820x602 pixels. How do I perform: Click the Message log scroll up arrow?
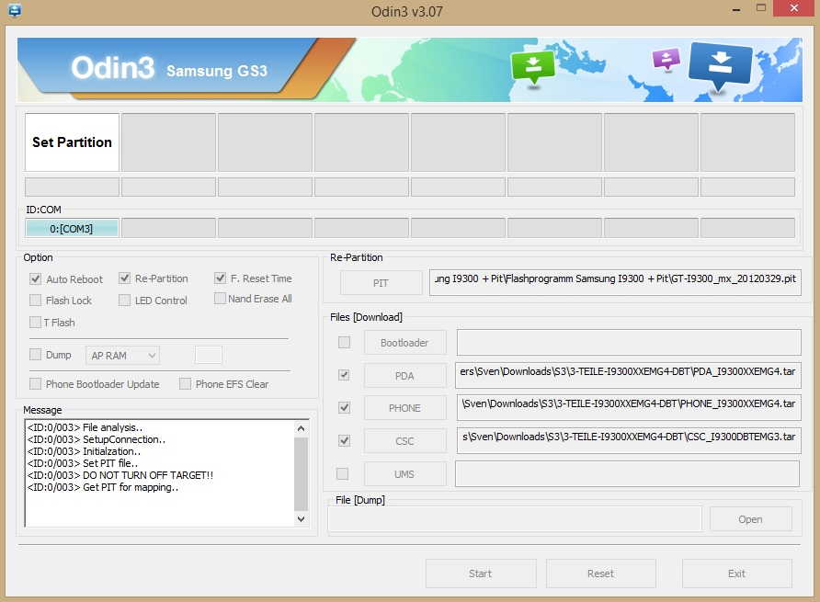[302, 428]
